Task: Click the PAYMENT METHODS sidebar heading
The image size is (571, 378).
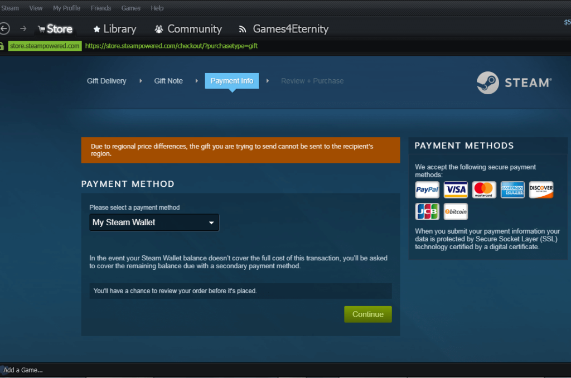Action: (464, 146)
